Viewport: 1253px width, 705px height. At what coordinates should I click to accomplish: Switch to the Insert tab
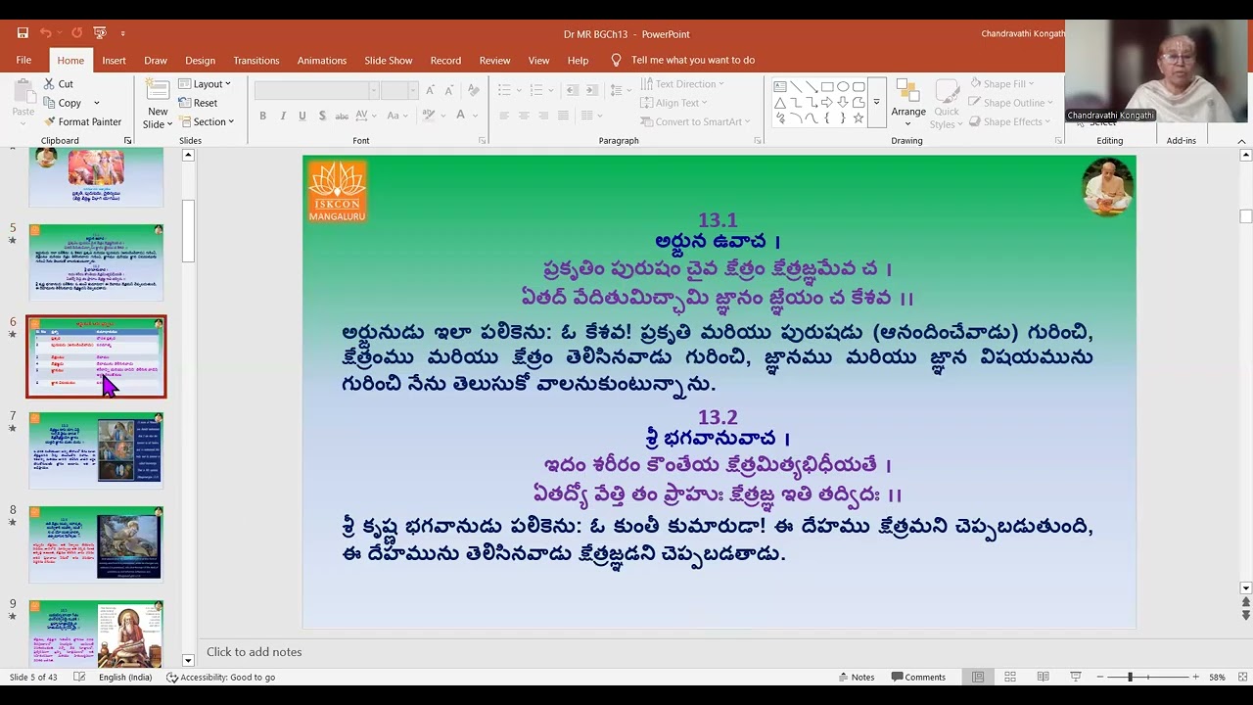[x=114, y=60]
